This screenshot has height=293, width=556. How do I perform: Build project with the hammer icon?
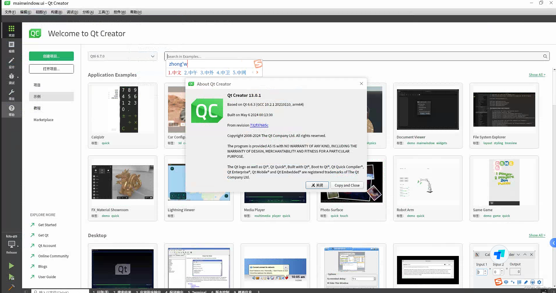point(11,288)
